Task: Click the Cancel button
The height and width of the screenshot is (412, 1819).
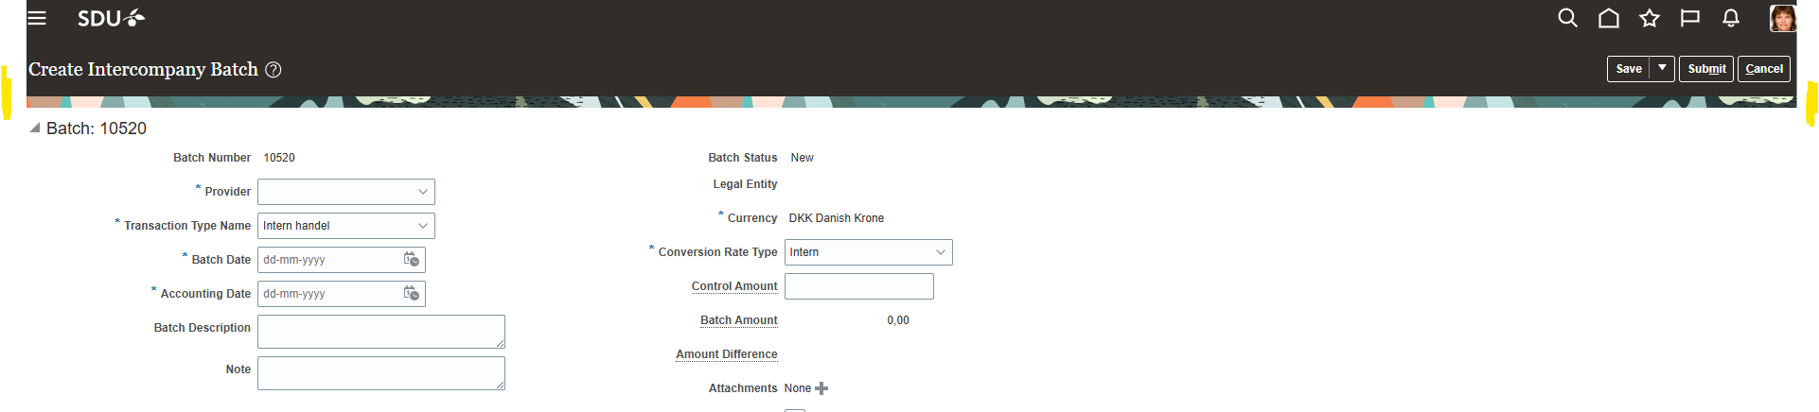Action: click(1764, 68)
